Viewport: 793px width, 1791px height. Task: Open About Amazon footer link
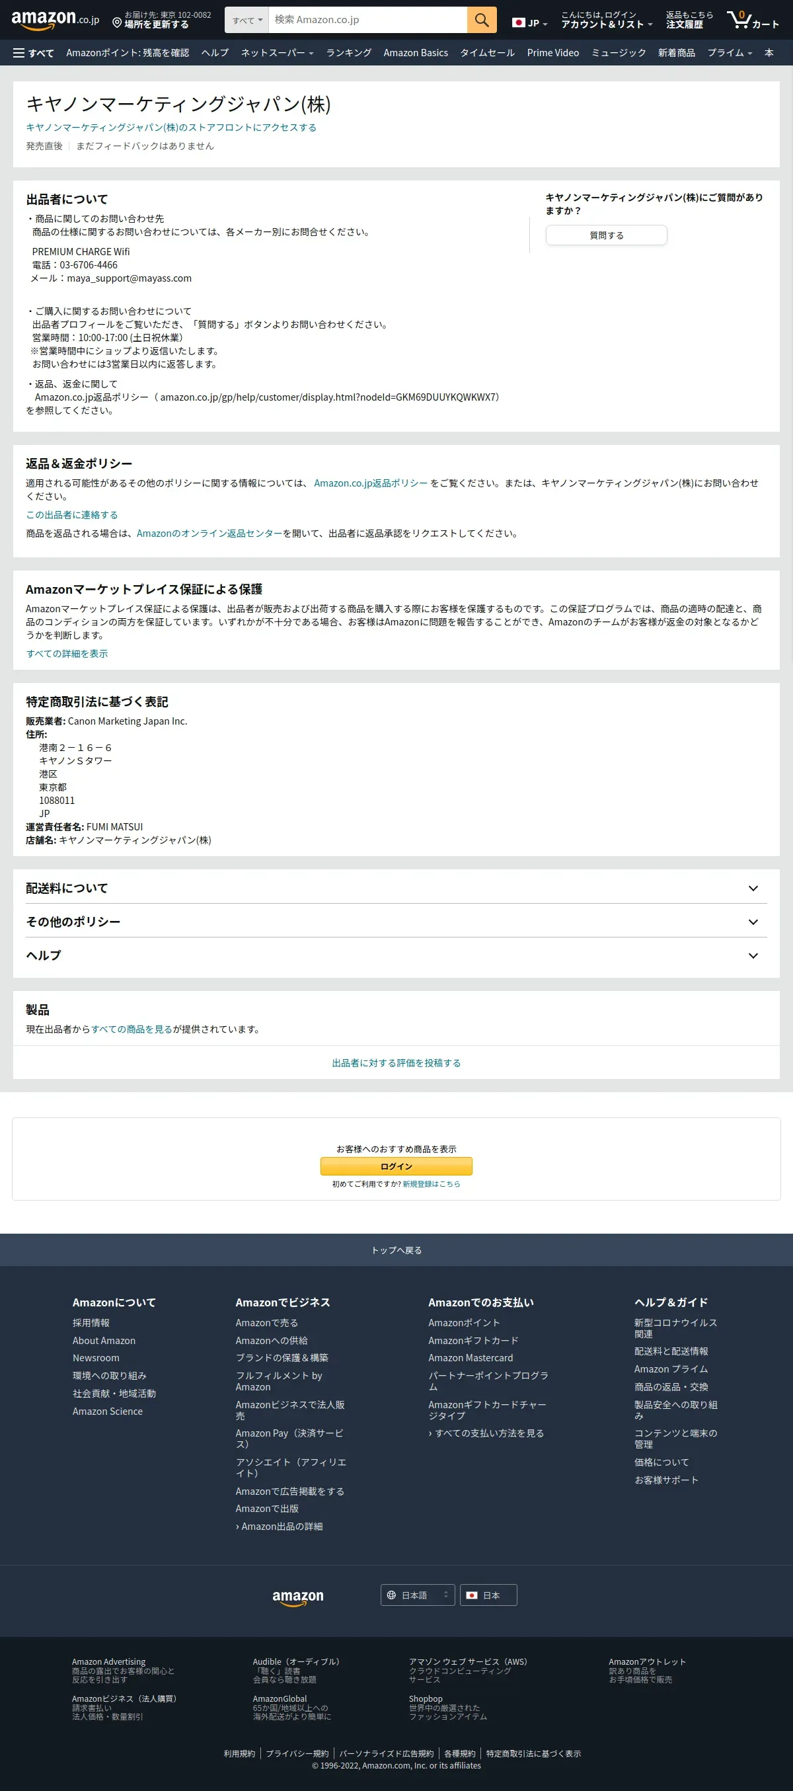tap(104, 1339)
